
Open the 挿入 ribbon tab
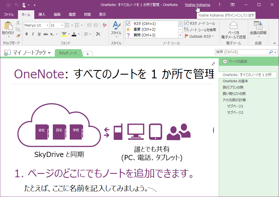tap(42, 14)
